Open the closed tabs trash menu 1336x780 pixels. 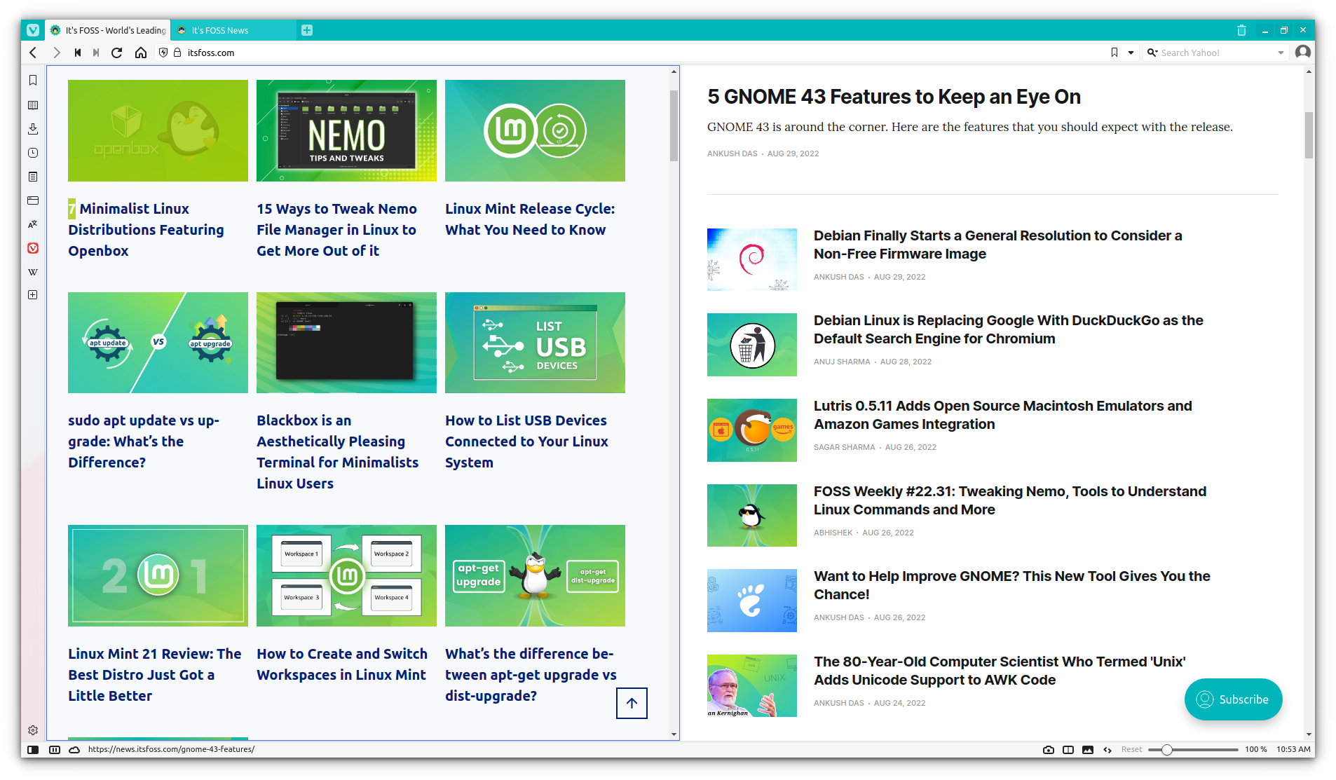point(1241,30)
